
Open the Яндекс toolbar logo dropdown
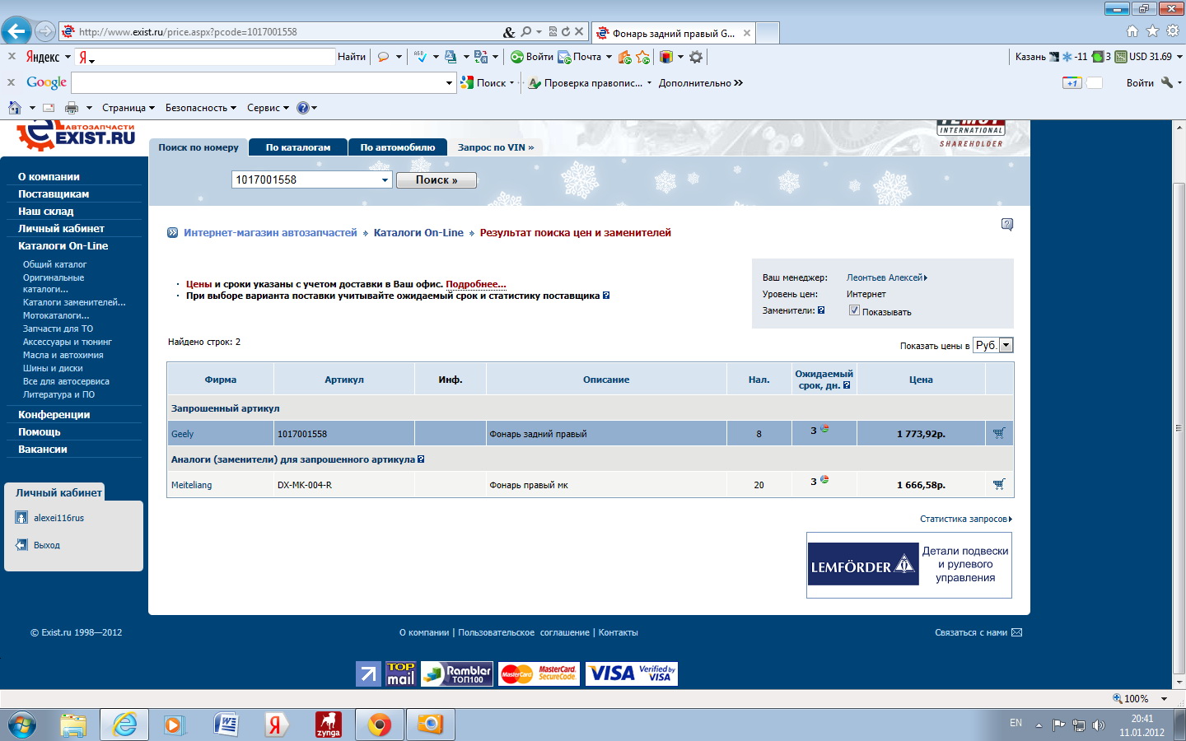[x=48, y=57]
